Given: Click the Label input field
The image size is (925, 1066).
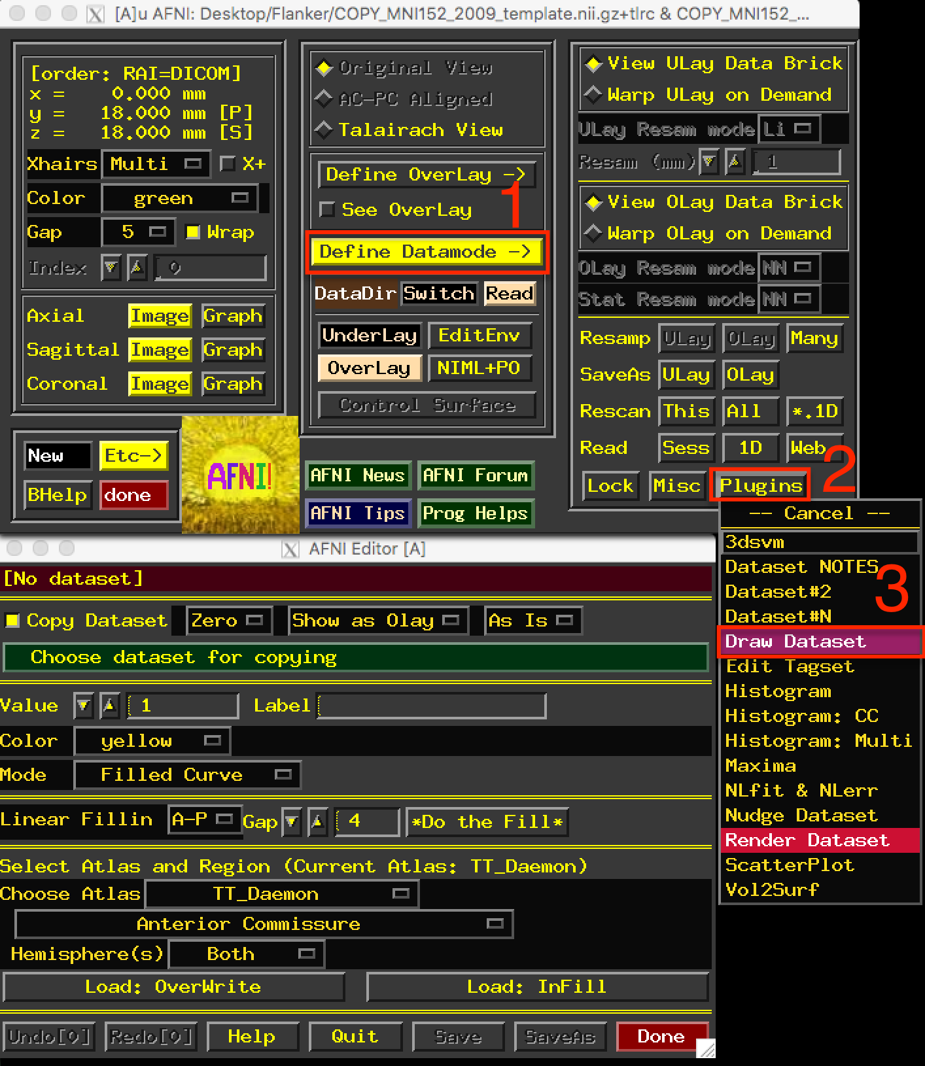Looking at the screenshot, I should [431, 706].
